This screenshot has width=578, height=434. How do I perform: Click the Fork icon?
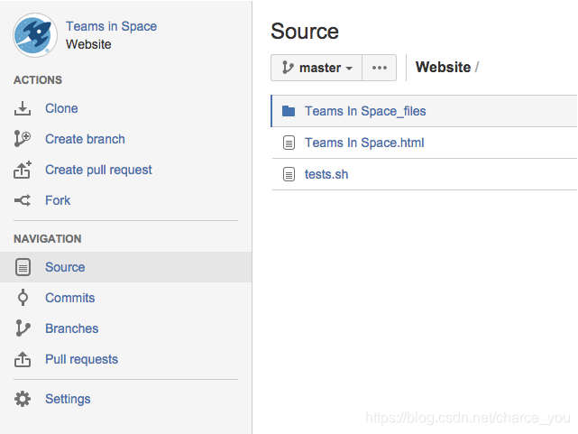tap(23, 200)
